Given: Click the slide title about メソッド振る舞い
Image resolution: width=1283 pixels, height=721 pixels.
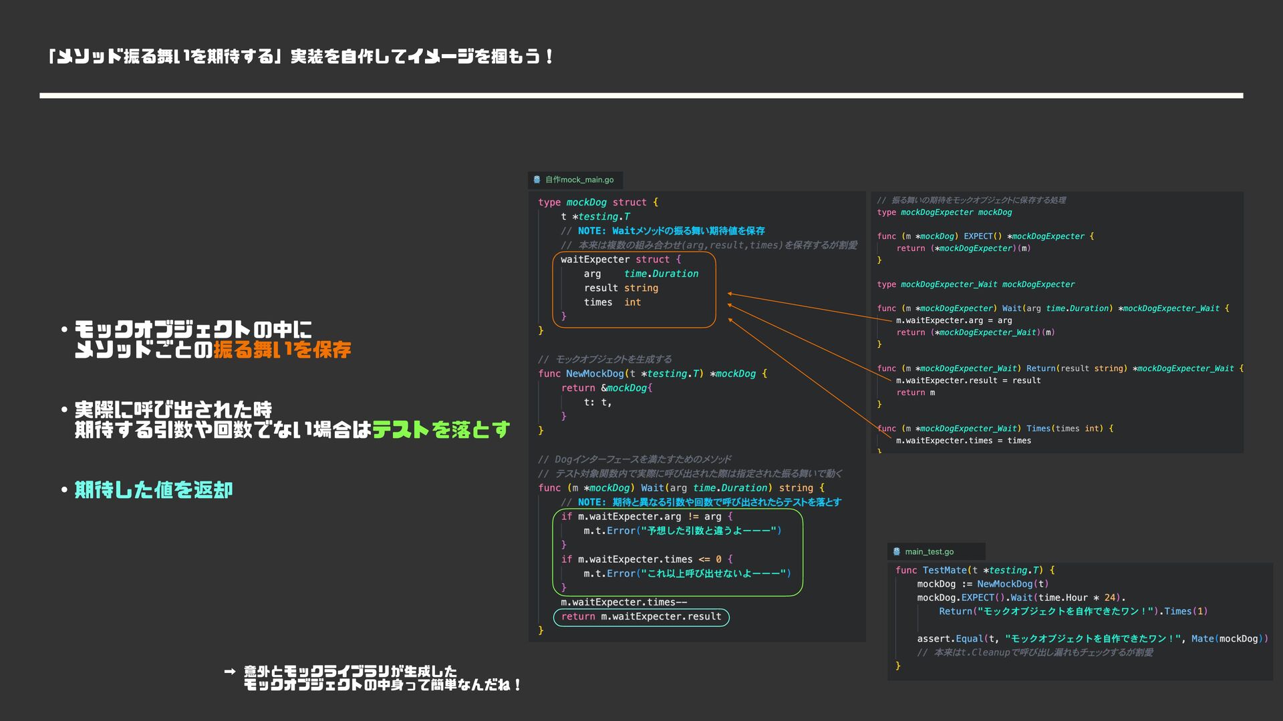Looking at the screenshot, I should coord(301,57).
